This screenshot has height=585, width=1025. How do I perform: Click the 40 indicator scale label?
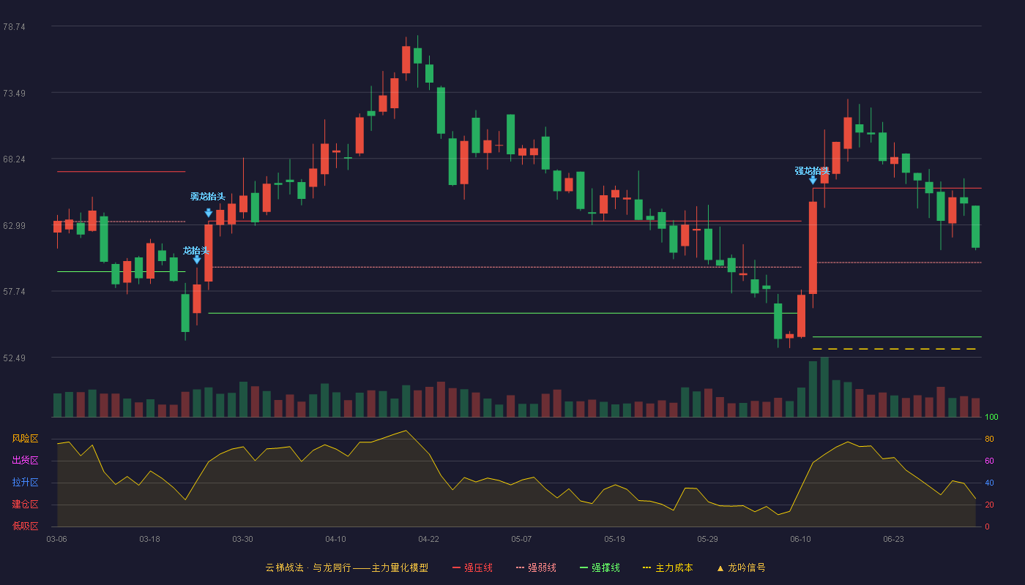pyautogui.click(x=989, y=483)
